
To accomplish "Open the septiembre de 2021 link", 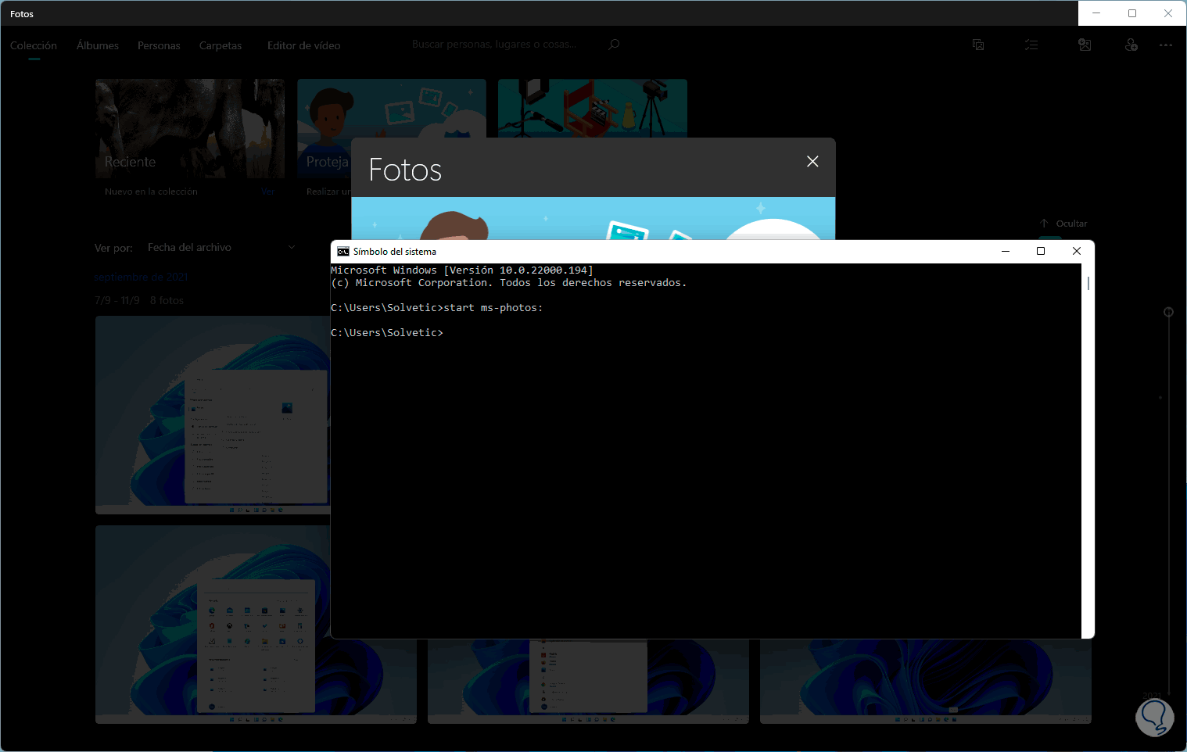I will (x=141, y=277).
